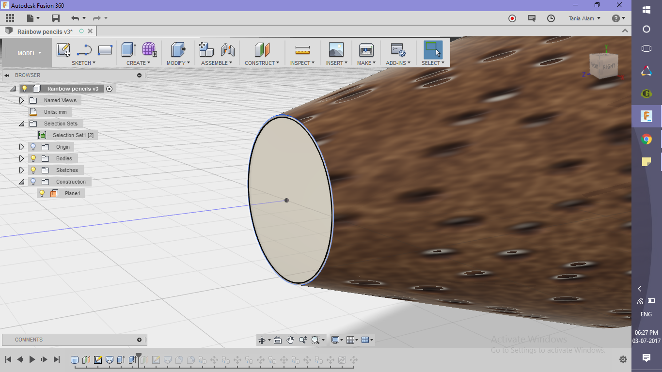Select the Look At tool
Viewport: 662px width, 372px height.
(278, 340)
